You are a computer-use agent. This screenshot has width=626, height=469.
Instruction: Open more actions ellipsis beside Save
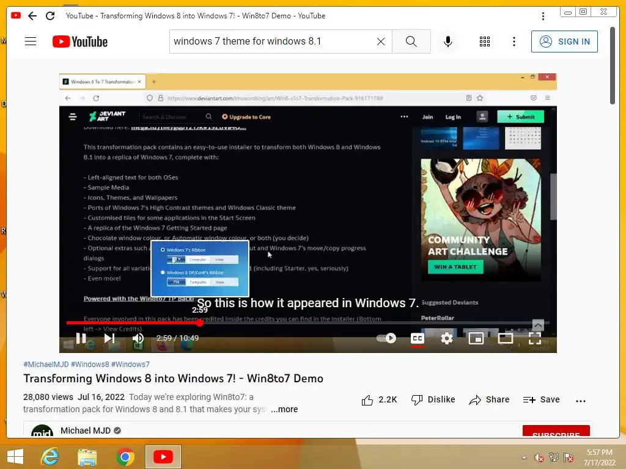pyautogui.click(x=581, y=401)
